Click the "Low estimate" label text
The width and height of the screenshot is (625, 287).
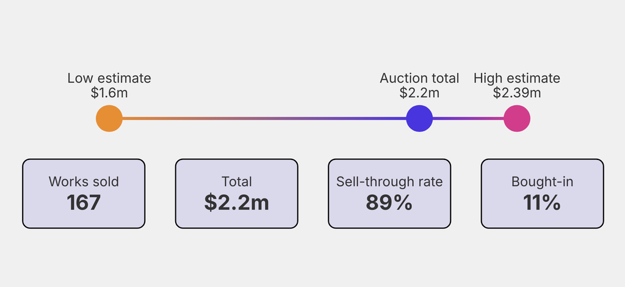tap(109, 78)
